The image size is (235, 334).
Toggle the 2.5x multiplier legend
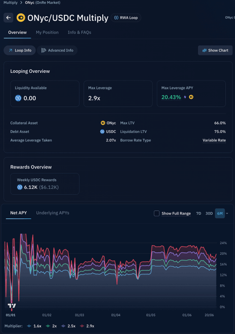coord(68,326)
